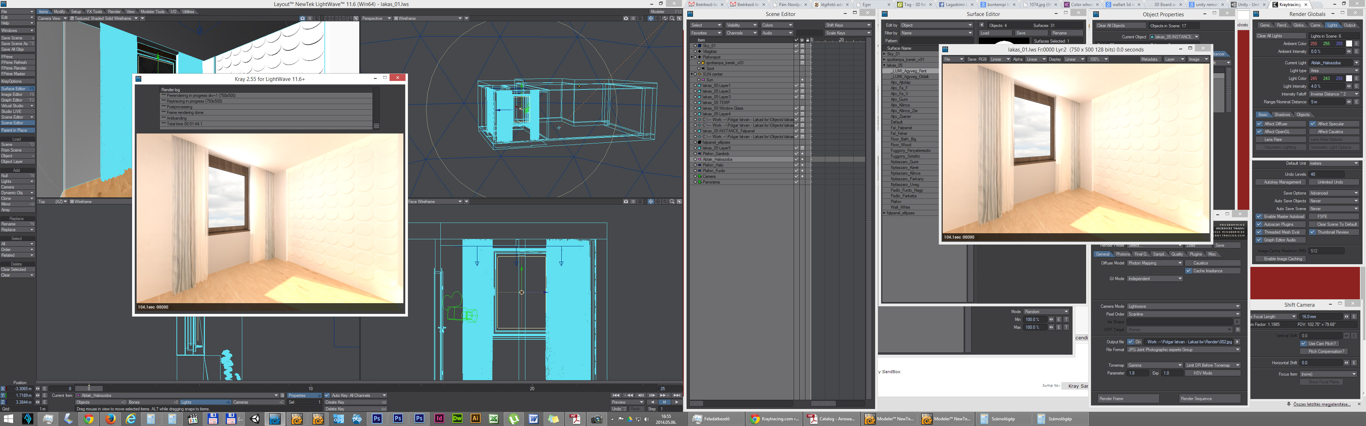This screenshot has height=426, width=1366.
Task: Click the viewport zoom magnifier icon
Action: 672,18
